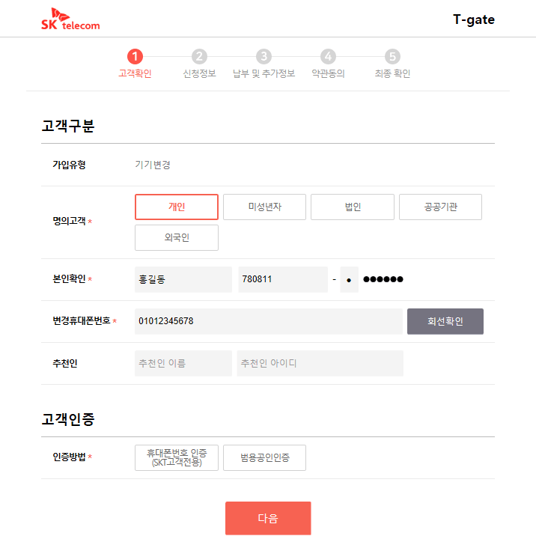Viewport: 536px width, 536px height.
Task: Click step 5 최종 확인 circle
Action: tap(392, 56)
